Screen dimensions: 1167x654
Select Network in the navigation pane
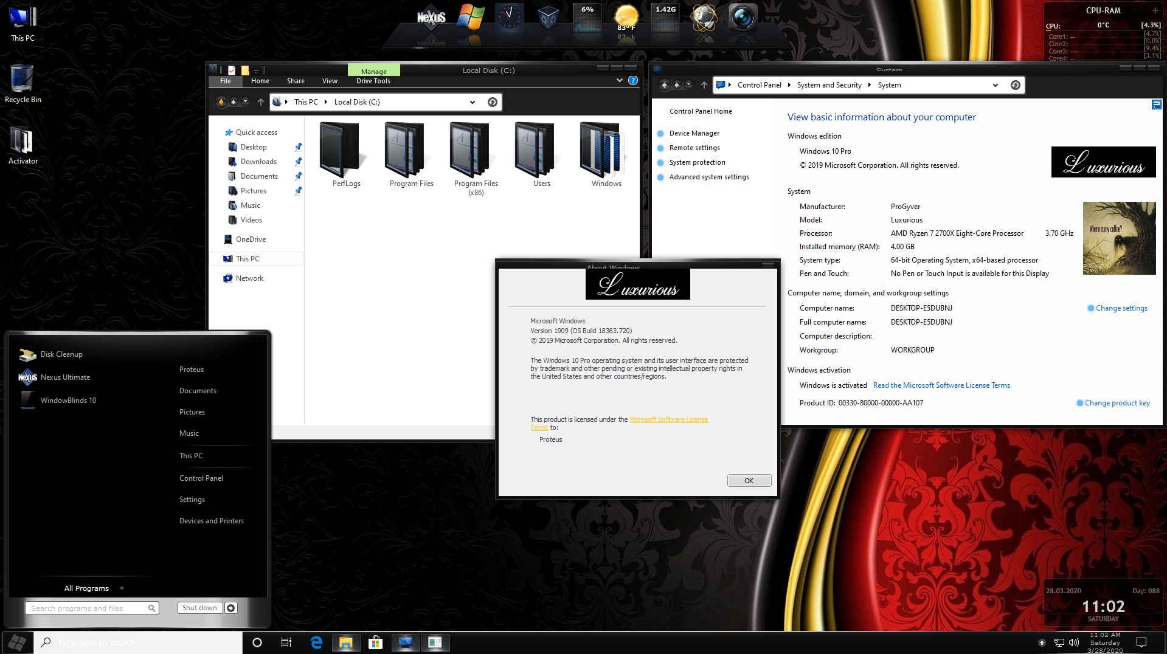point(249,278)
